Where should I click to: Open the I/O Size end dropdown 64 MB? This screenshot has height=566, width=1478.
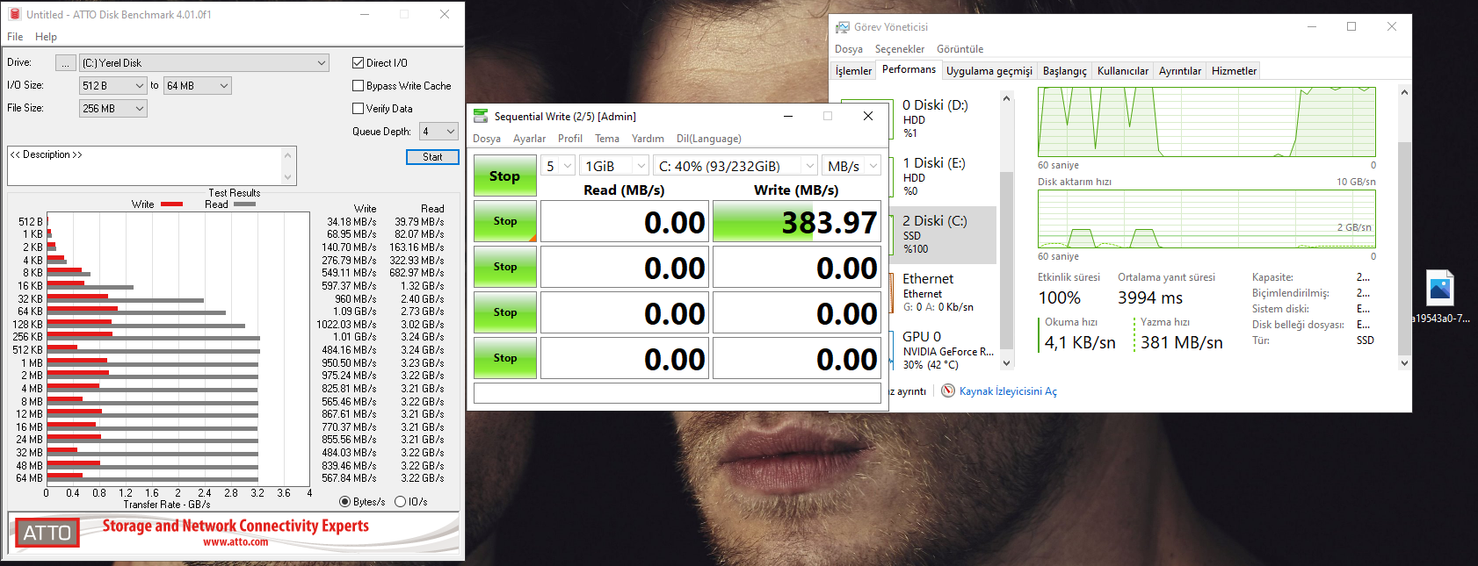[x=198, y=85]
